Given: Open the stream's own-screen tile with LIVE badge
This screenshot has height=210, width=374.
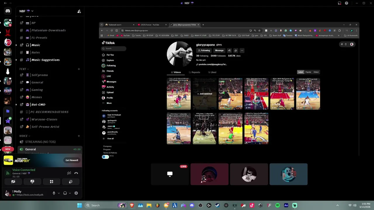Looking at the screenshot, I should pos(170,174).
